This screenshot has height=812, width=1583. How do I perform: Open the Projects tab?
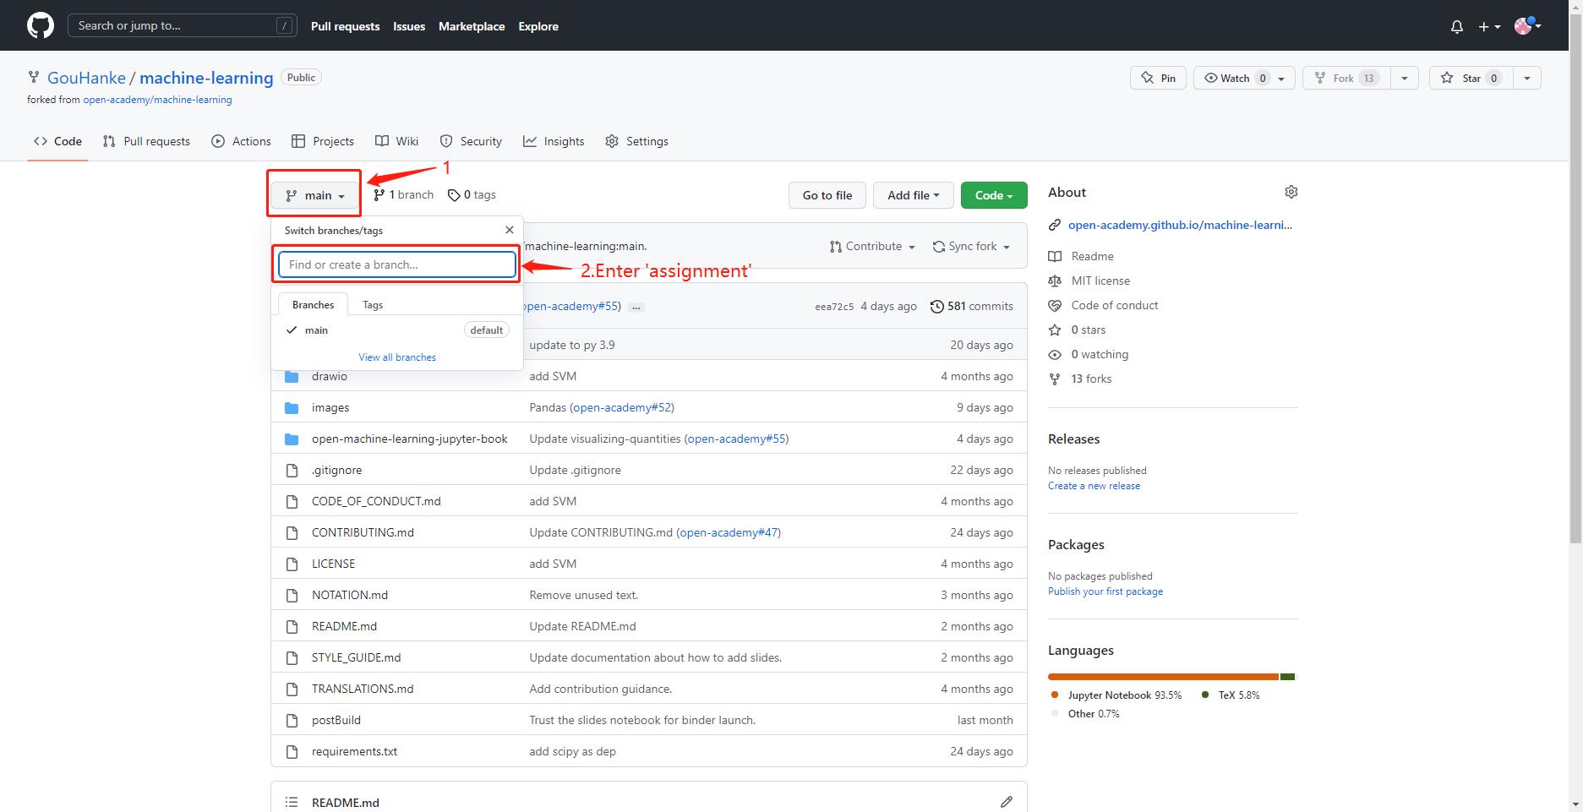pos(323,141)
